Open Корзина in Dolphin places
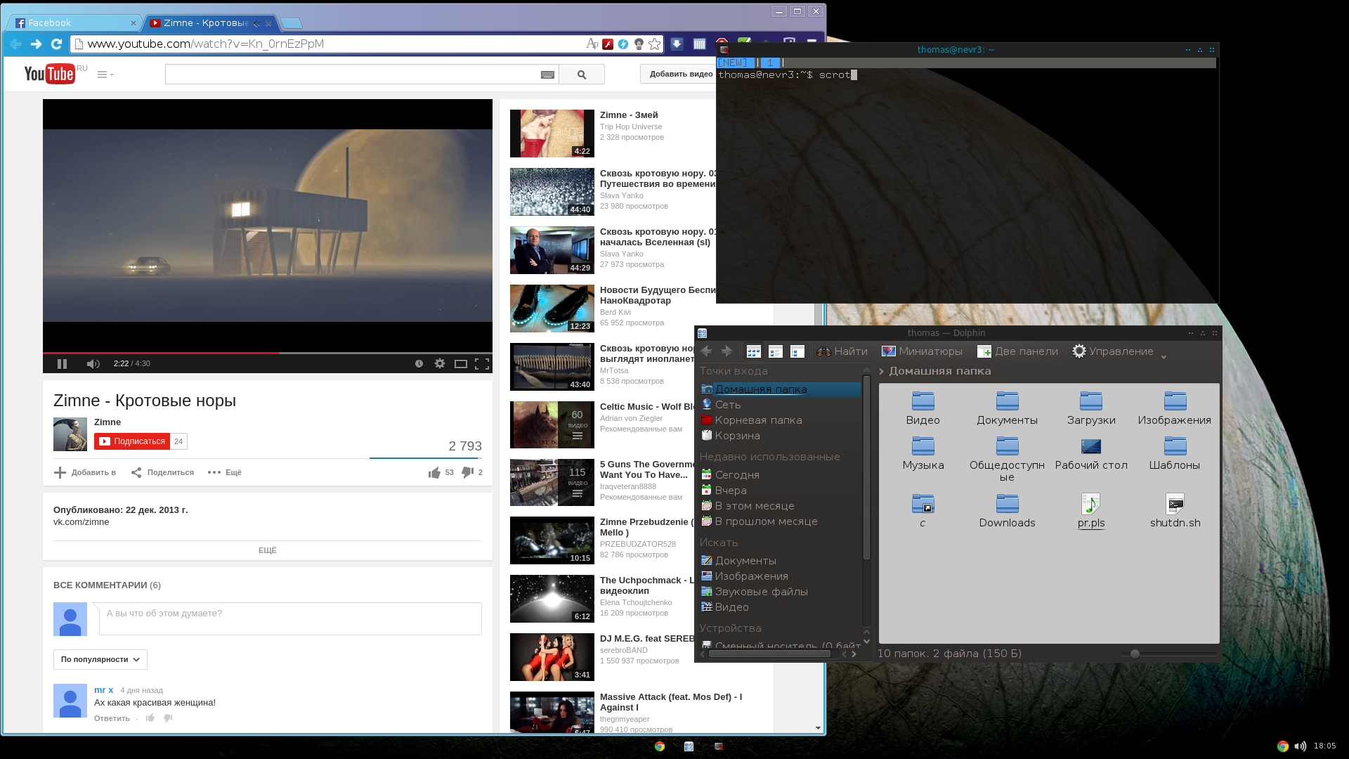 pos(730,436)
